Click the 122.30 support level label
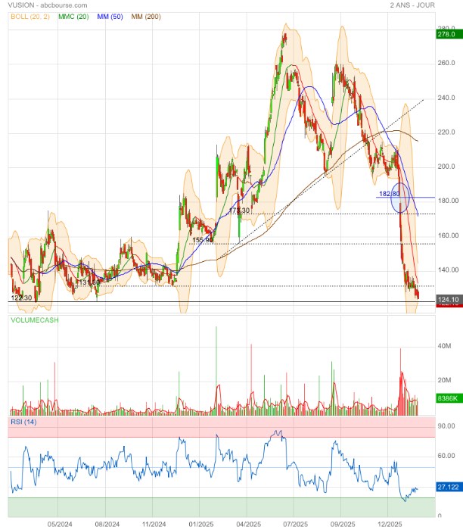The image size is (463, 530). [21, 298]
